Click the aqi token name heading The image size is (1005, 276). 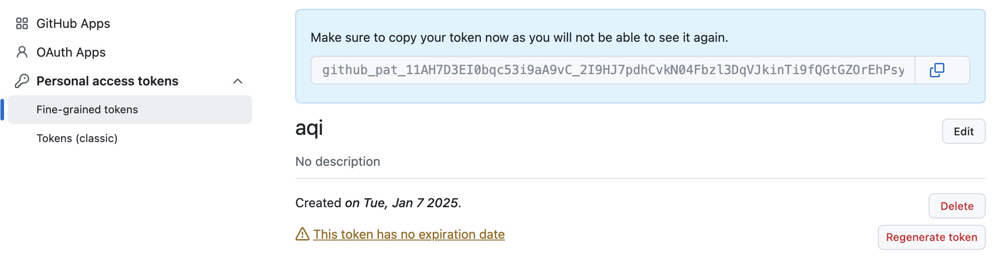point(309,128)
